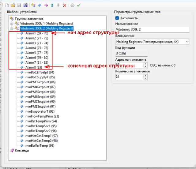Increase the Количество элементов value
Screen dimensions: 196x169
(145, 76)
